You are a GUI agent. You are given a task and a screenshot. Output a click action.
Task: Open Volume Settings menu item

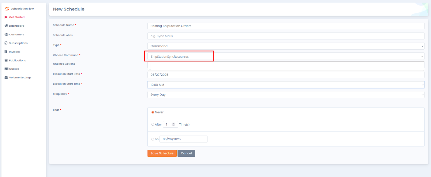pyautogui.click(x=20, y=78)
